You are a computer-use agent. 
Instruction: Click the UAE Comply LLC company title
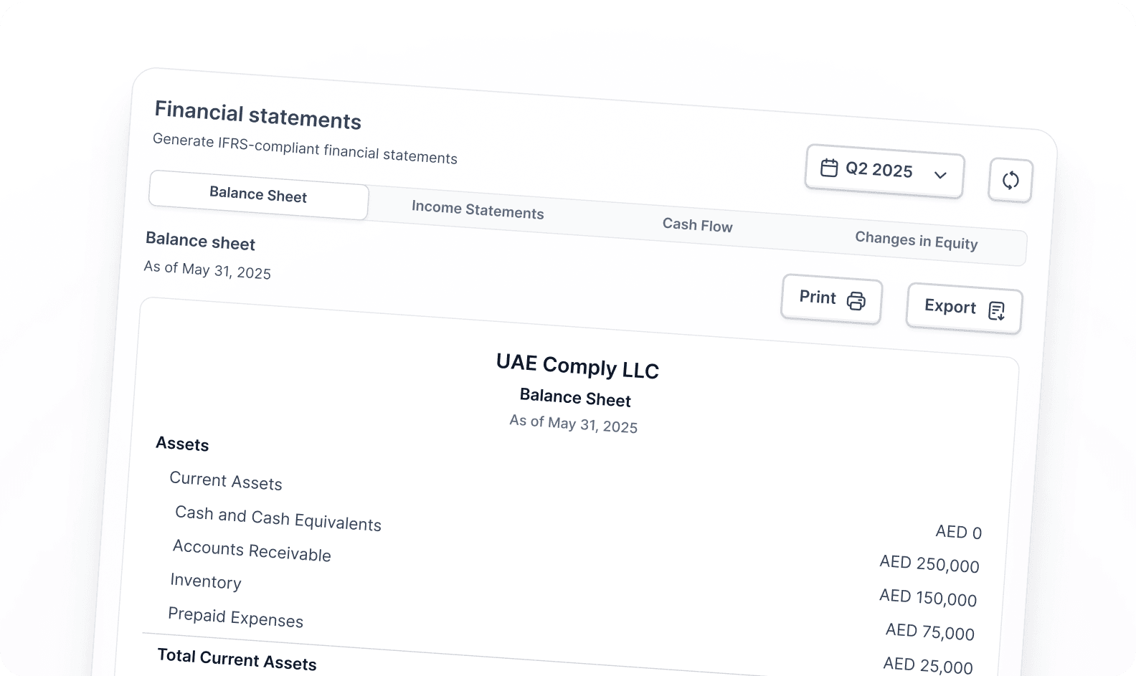(x=577, y=366)
